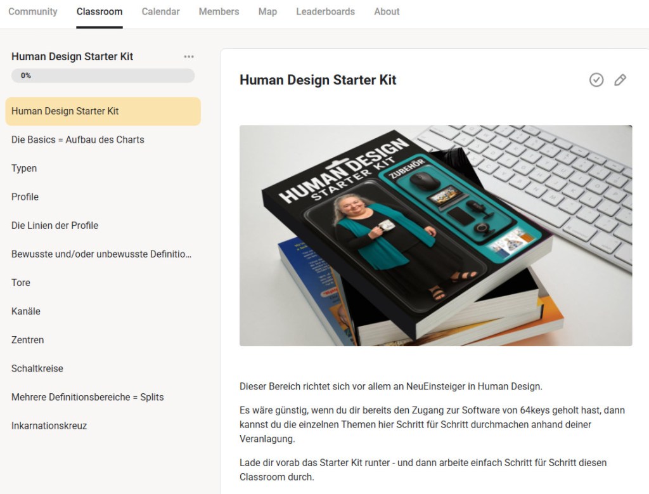Select lesson Die Basics = Aufbau des Charts
The width and height of the screenshot is (649, 494).
click(78, 140)
